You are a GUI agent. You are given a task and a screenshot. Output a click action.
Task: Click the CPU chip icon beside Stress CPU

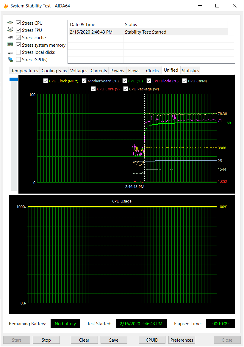(10, 23)
